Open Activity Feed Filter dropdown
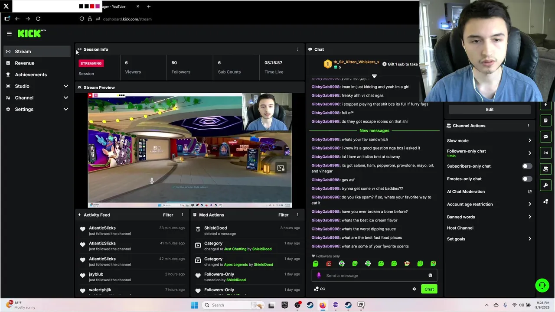Screen dimensions: 555x312 168,215
